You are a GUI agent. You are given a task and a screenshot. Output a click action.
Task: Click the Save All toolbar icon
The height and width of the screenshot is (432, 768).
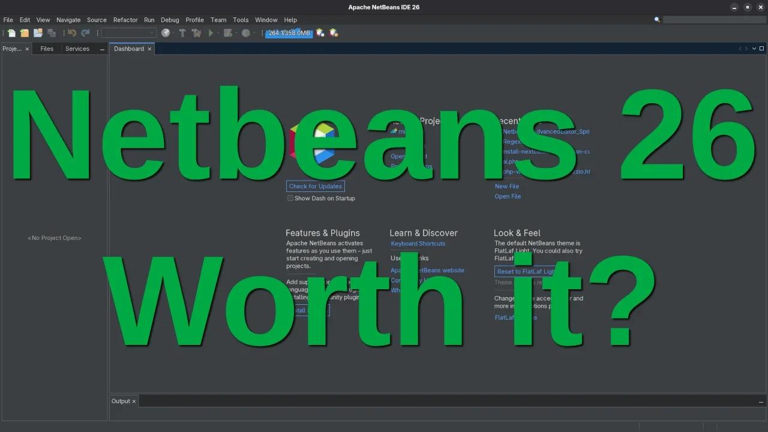coord(51,33)
